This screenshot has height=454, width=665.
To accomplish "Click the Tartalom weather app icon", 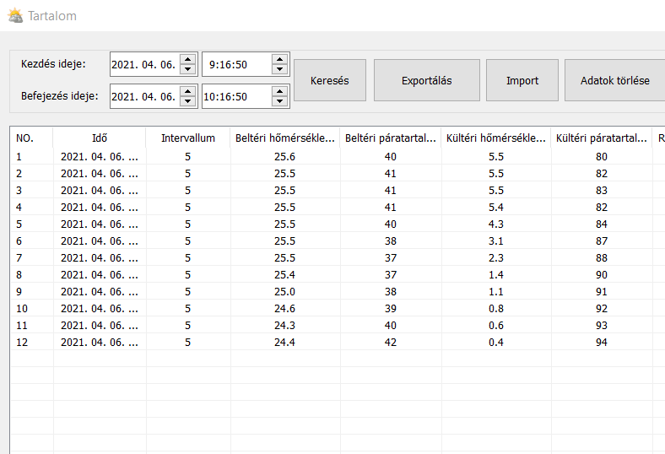I will tap(14, 15).
